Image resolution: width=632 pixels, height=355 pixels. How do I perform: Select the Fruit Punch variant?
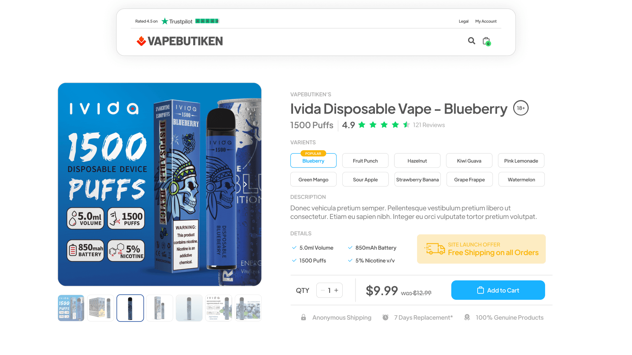[x=365, y=161]
